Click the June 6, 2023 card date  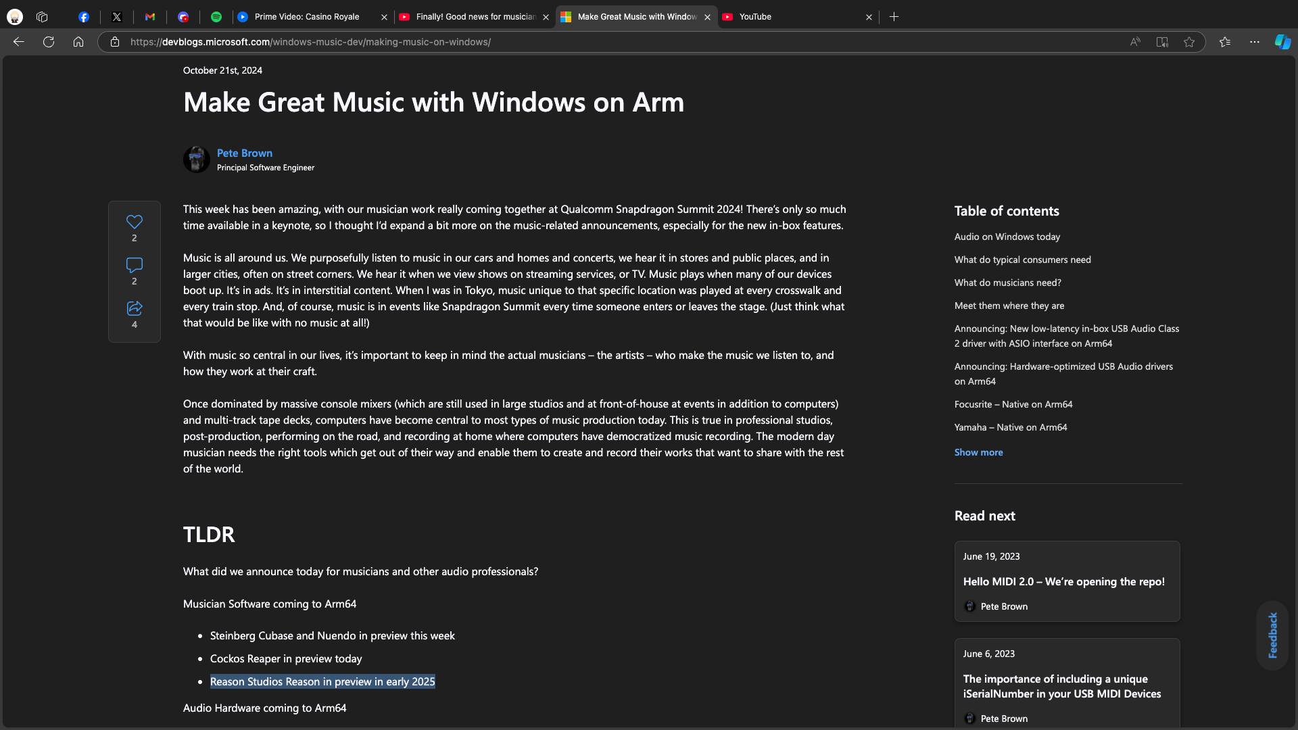[989, 654]
